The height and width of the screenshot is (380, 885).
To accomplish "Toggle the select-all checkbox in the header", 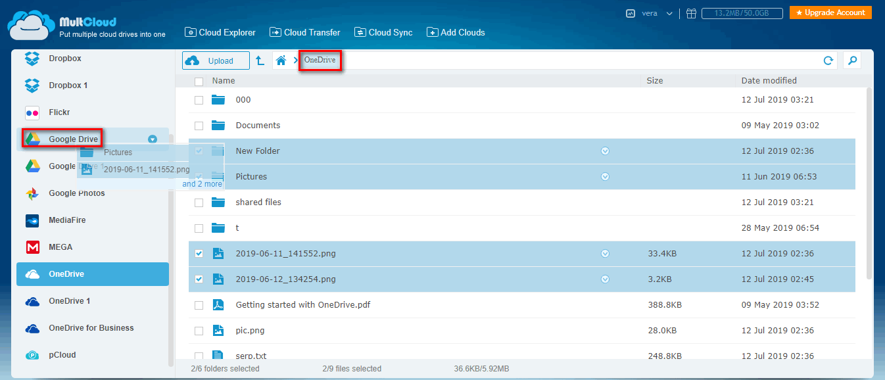I will [x=199, y=82].
